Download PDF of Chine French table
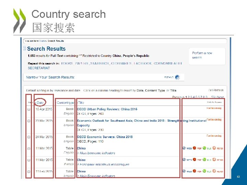The image size is (247, 185). click(197, 160)
